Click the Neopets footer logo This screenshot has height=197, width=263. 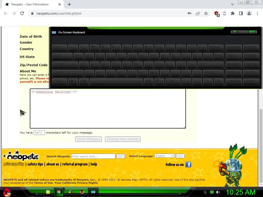(x=22, y=156)
